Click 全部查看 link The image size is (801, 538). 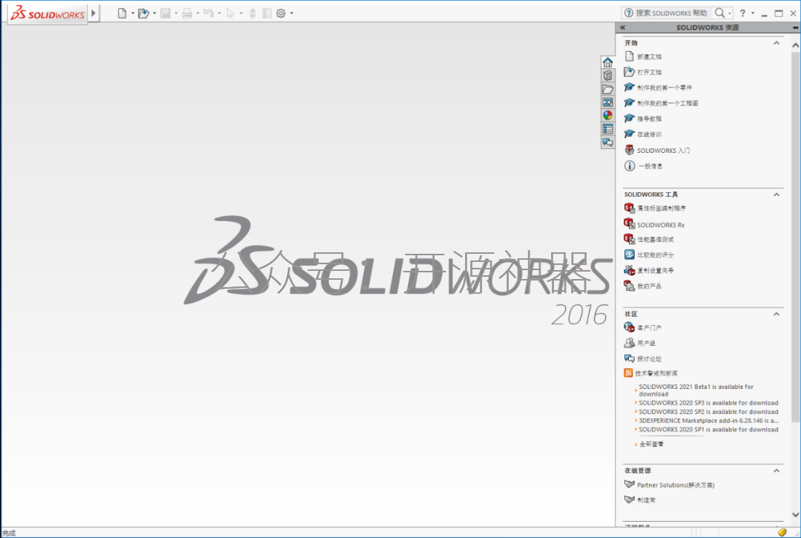coord(651,444)
